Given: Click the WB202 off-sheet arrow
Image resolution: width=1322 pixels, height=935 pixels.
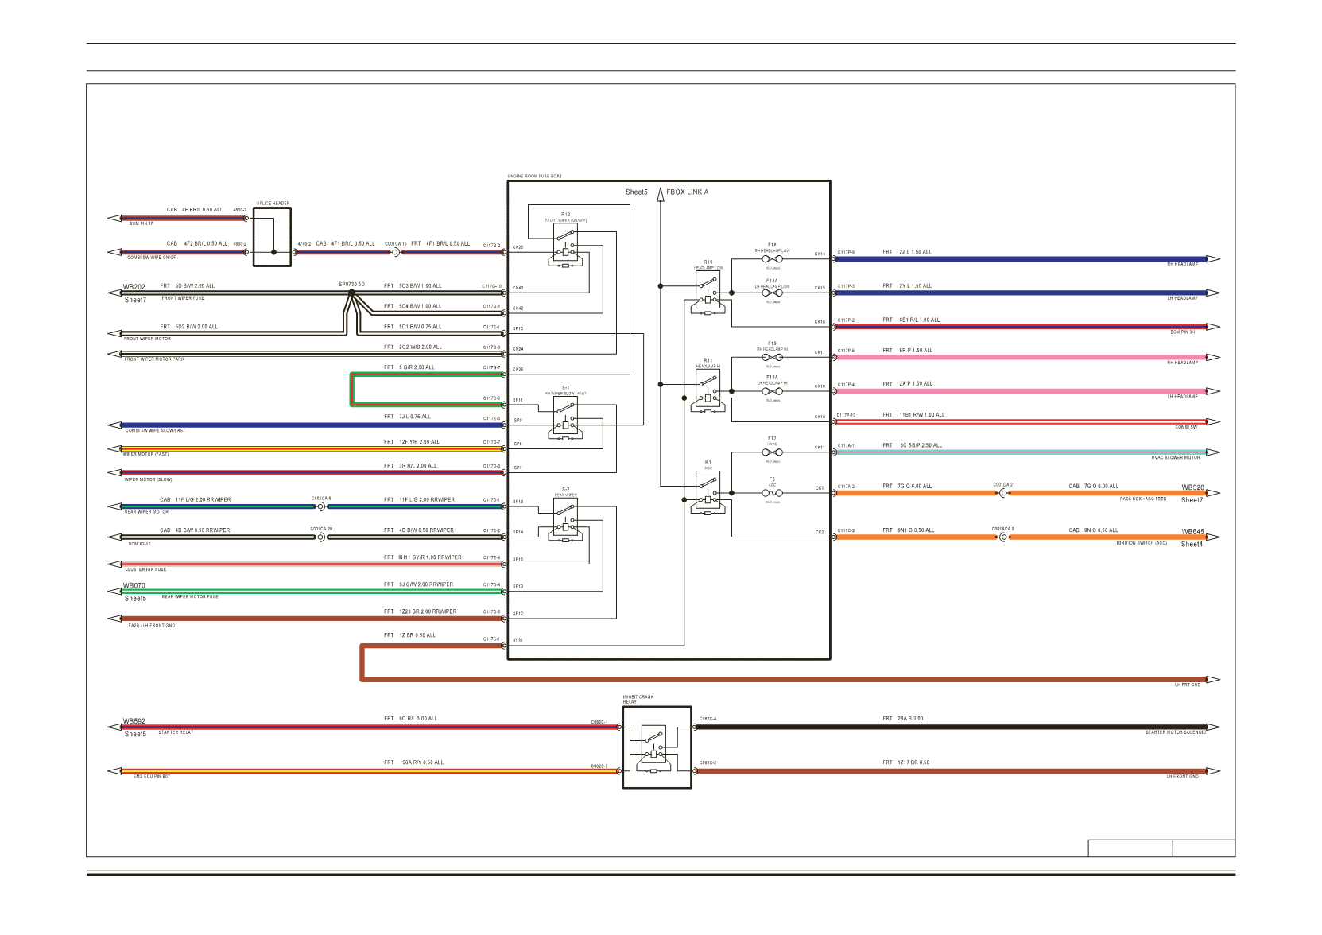Looking at the screenshot, I should 114,293.
